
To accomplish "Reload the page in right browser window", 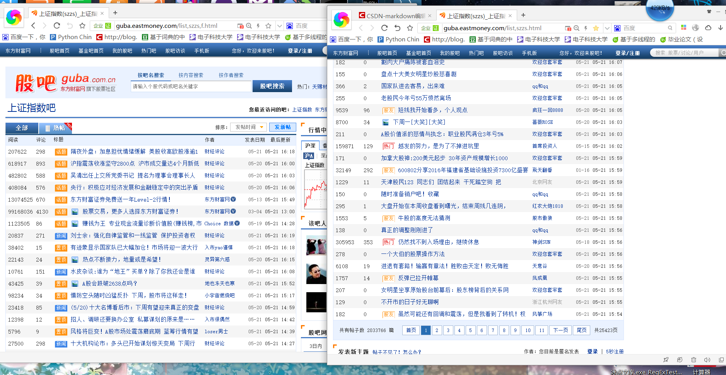I will [384, 28].
